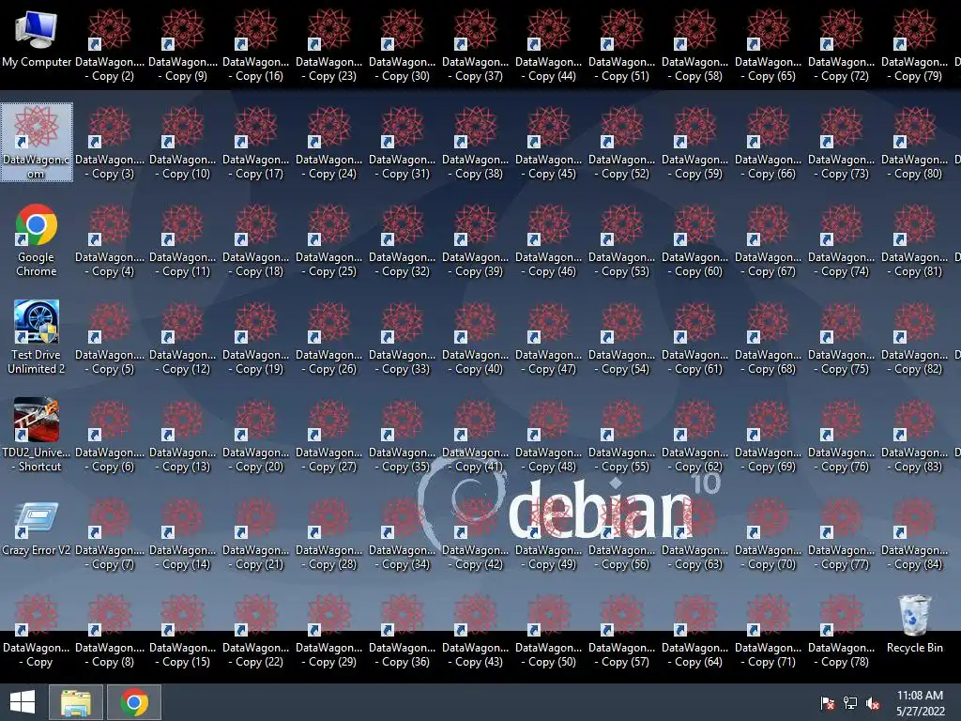961x721 pixels.
Task: Open the Windows Start menu
Action: click(23, 702)
